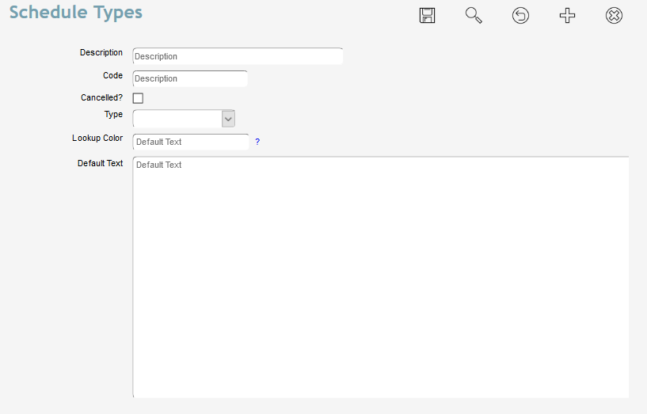This screenshot has width=647, height=414.
Task: Open the Lookup Color question mark help link
Action: 257,142
